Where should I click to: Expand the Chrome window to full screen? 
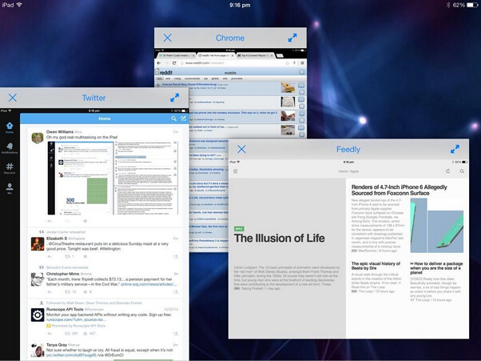[292, 38]
